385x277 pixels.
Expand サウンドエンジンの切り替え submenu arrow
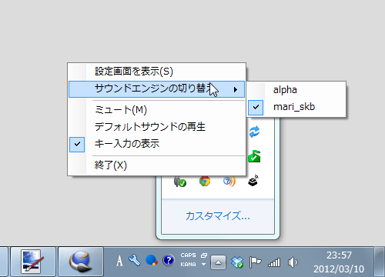[x=236, y=89]
